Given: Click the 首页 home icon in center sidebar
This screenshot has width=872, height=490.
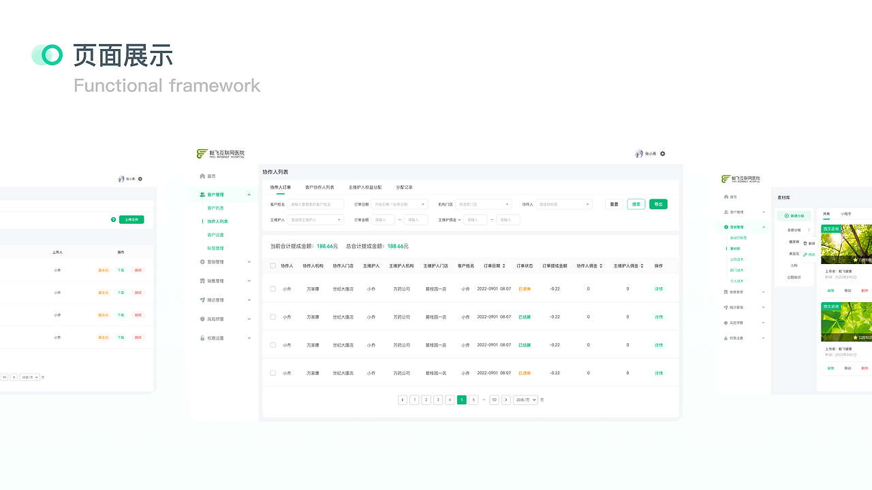Looking at the screenshot, I should (x=202, y=176).
